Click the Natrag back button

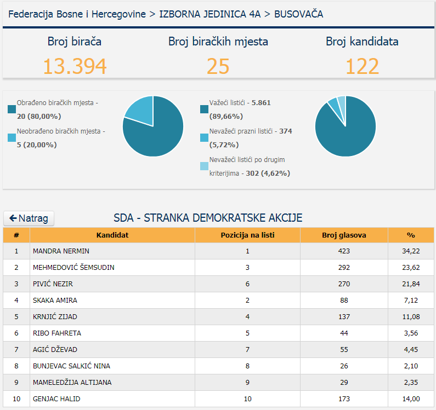tap(29, 218)
